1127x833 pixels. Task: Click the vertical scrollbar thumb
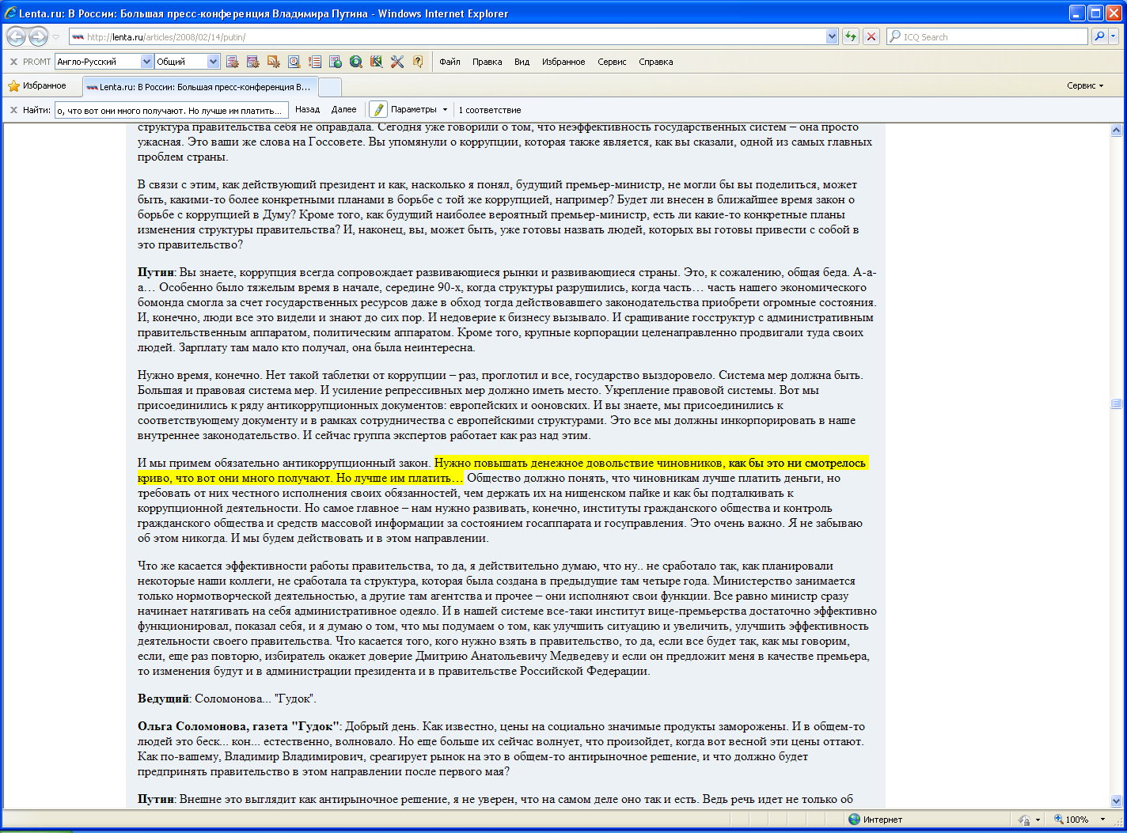1116,403
